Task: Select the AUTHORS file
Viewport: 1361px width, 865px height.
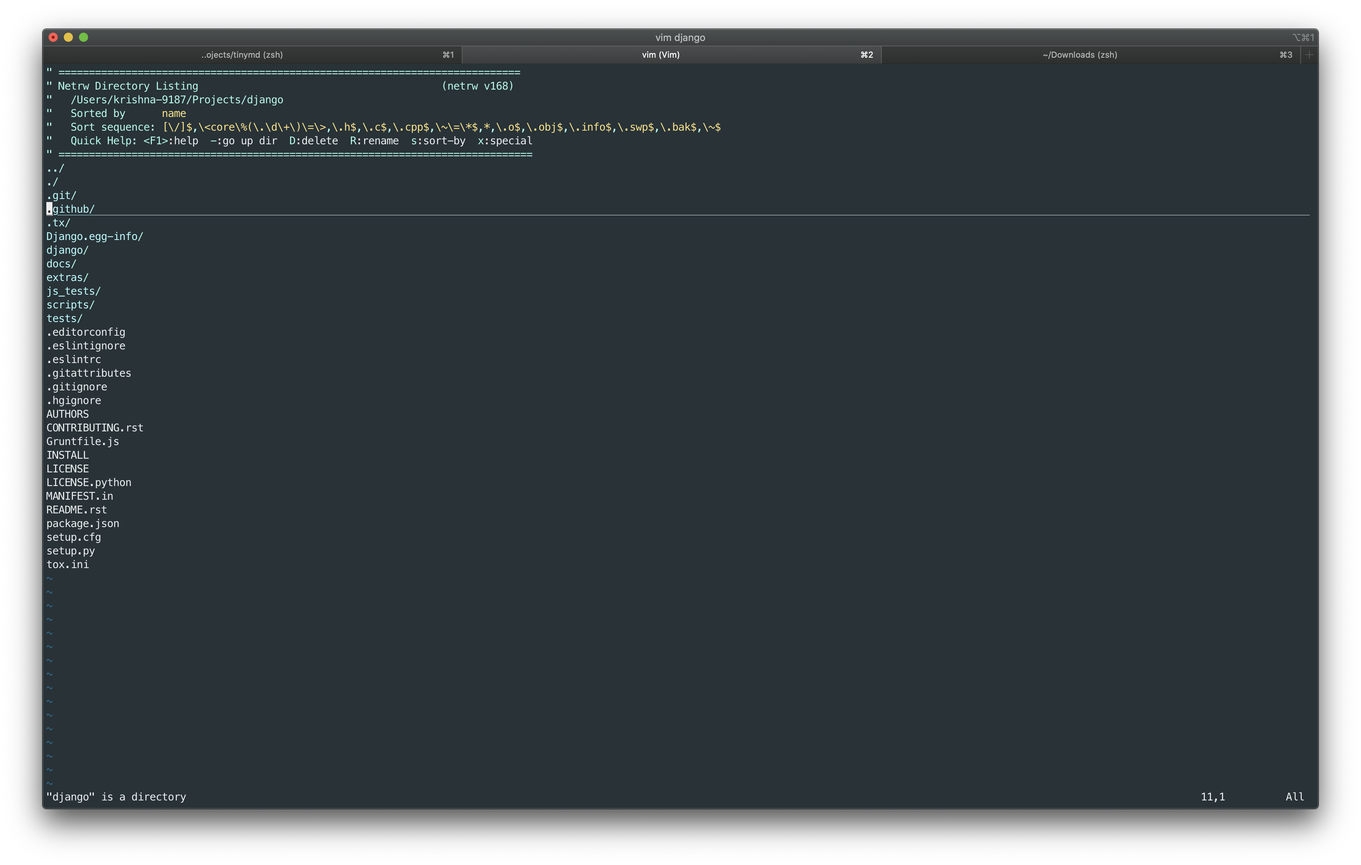Action: (x=67, y=414)
